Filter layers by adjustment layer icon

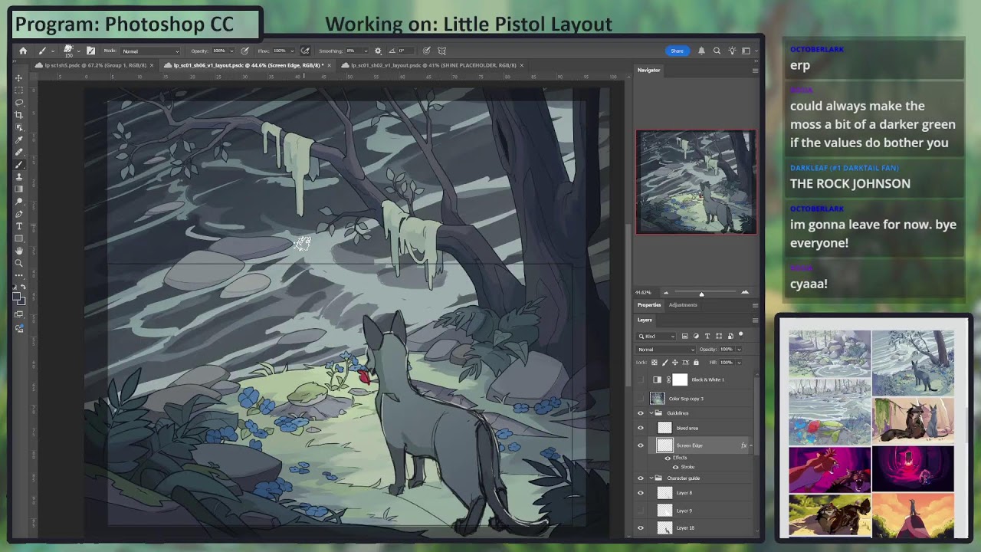click(x=696, y=336)
